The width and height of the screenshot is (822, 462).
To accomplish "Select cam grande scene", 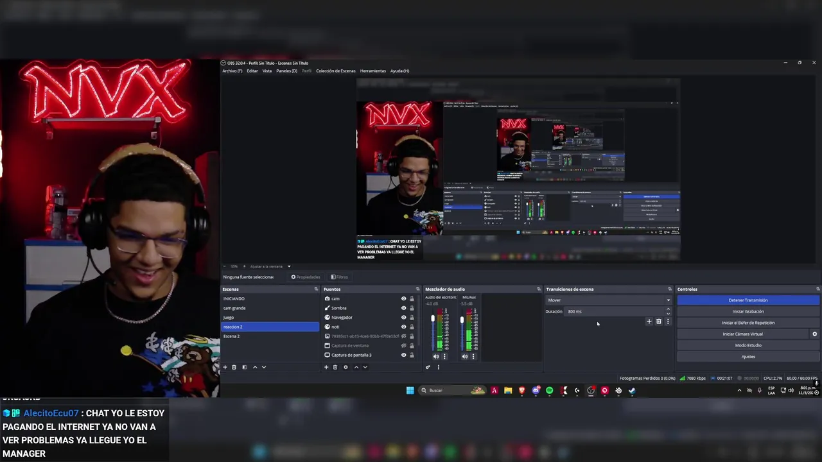I will click(x=270, y=308).
